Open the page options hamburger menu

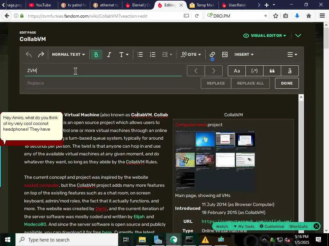292,54
